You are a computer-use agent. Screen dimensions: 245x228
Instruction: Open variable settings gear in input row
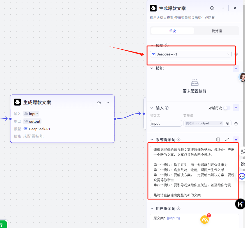pyautogui.click(x=228, y=123)
